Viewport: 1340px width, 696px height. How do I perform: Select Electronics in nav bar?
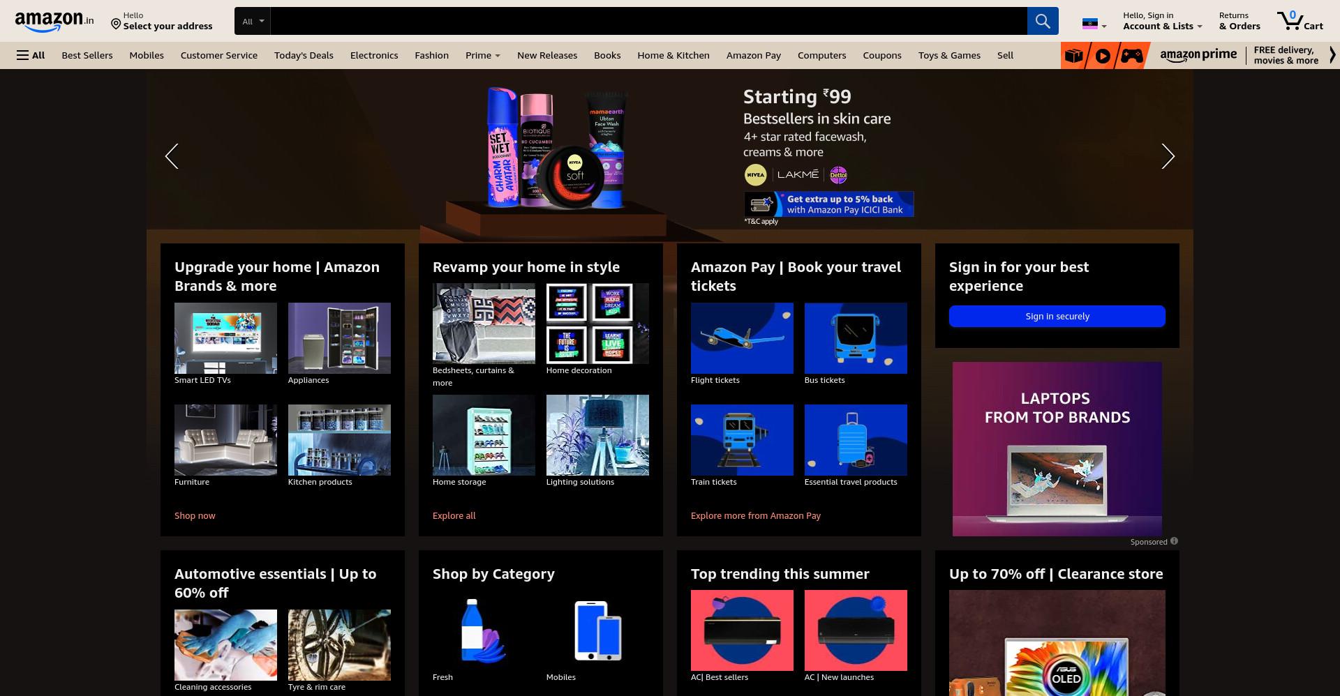click(374, 55)
